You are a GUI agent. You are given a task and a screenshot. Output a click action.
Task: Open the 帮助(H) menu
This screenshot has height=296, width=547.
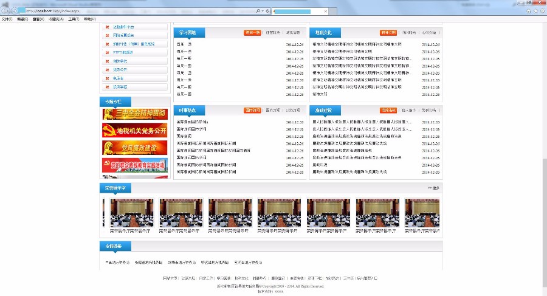(90, 19)
